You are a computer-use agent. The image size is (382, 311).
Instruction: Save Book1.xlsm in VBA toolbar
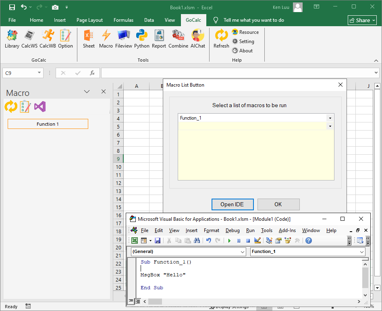[158, 241]
